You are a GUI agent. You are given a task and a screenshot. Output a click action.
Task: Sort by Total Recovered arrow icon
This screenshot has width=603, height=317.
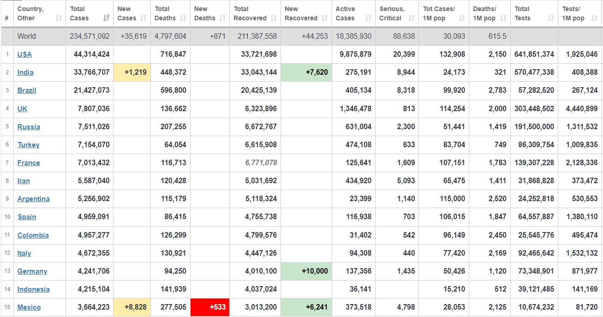tap(274, 18)
